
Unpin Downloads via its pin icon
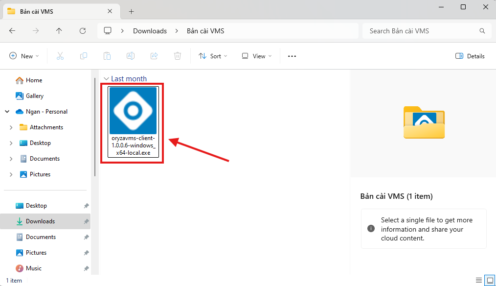(86, 221)
